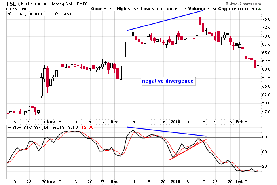Viewport: 277px width, 185px height.
Task: Click the Chg +0.53 value in header
Action: coord(242,8)
